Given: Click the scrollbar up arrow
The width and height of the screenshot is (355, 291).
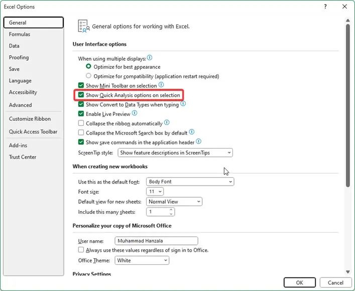Looking at the screenshot, I should tap(348, 21).
